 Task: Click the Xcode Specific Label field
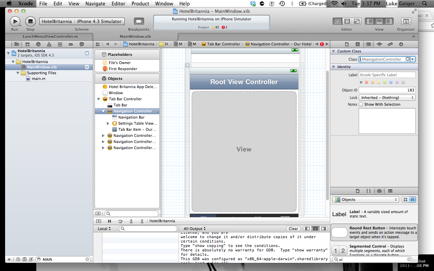[x=387, y=75]
